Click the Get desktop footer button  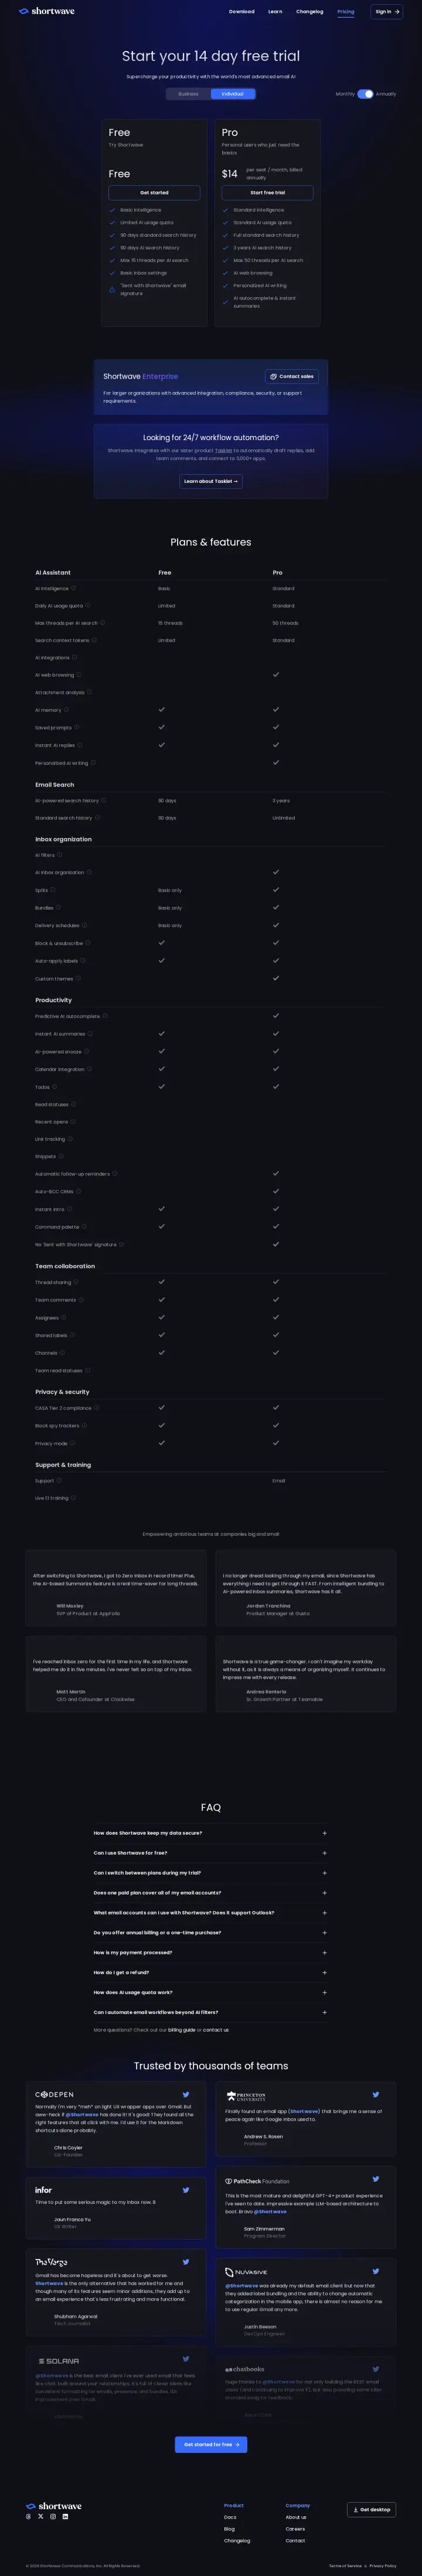pos(372,2509)
